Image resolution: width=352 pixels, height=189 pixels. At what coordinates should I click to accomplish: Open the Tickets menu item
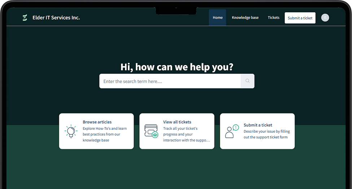273,18
